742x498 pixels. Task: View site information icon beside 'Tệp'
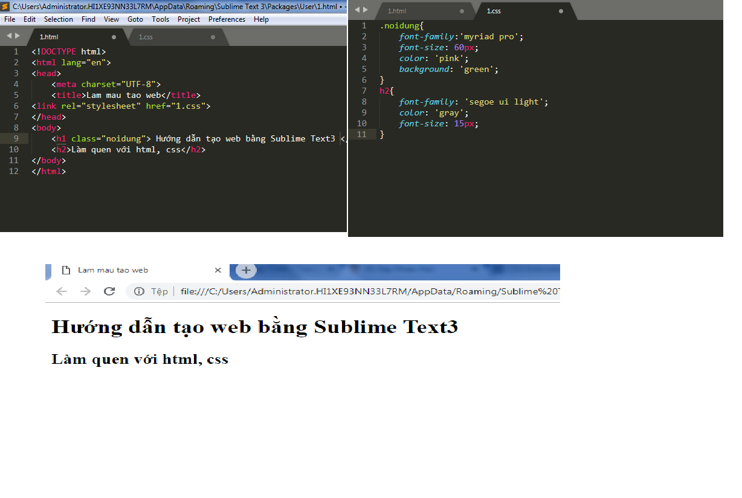point(139,291)
